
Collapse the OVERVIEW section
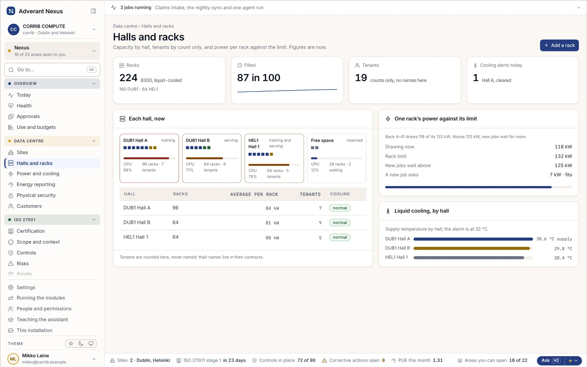[x=52, y=84]
